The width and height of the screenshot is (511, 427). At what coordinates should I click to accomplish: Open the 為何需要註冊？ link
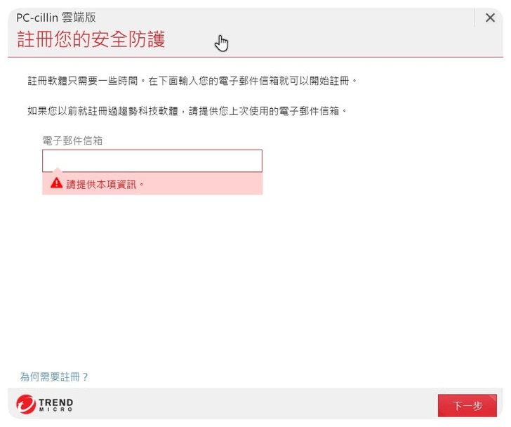click(54, 377)
